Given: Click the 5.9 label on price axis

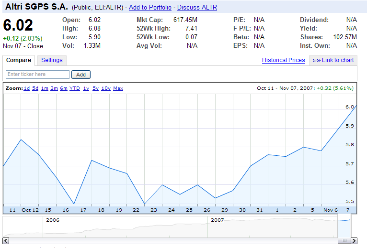Looking at the screenshot, I should [350, 126].
